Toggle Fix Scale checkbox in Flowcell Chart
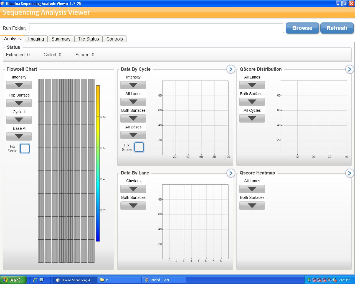The image size is (355, 284). (25, 149)
